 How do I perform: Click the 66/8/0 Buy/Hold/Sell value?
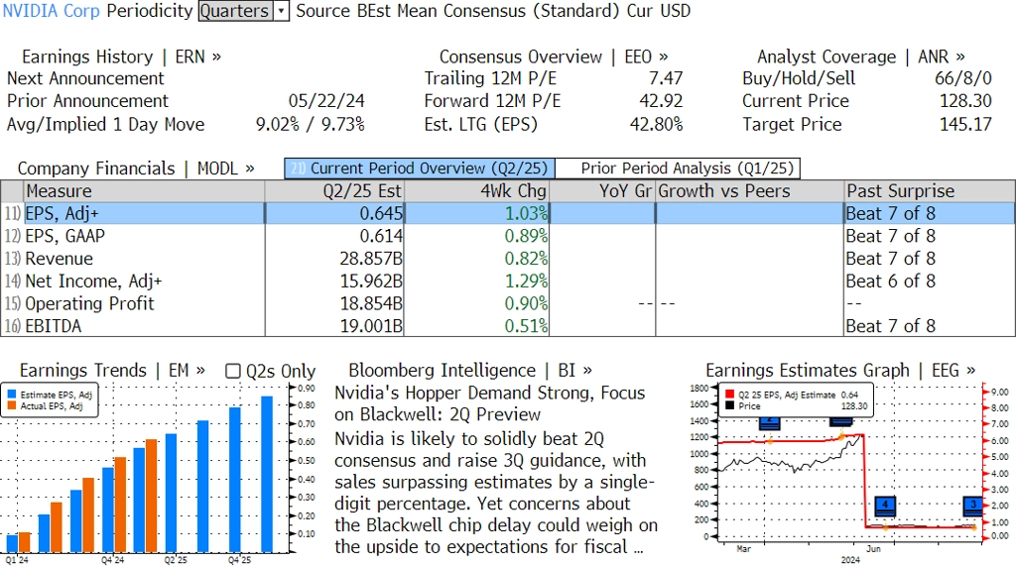pyautogui.click(x=962, y=78)
